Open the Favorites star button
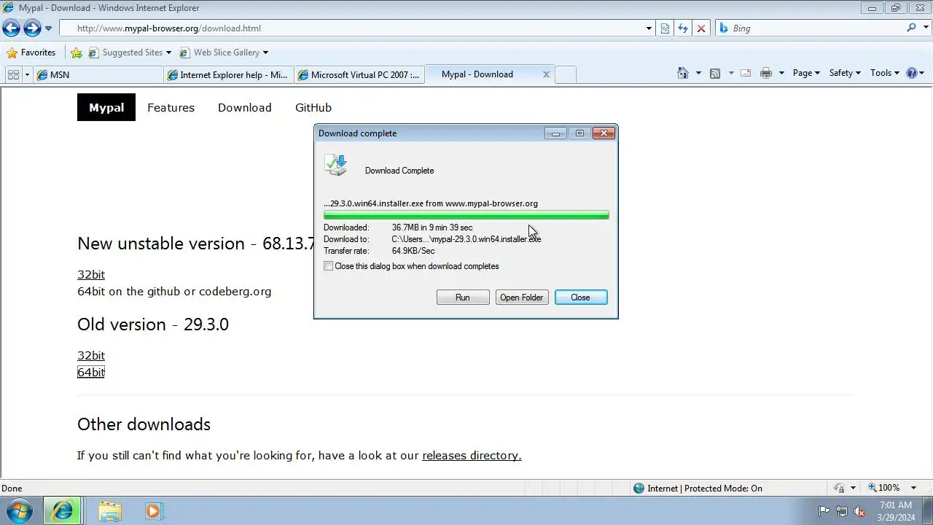Image resolution: width=933 pixels, height=525 pixels. point(31,52)
